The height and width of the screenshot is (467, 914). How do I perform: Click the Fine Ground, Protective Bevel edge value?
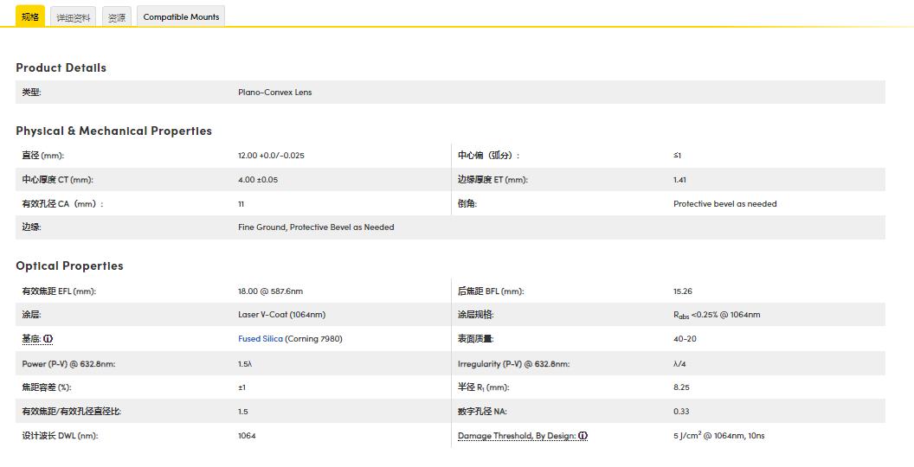click(316, 227)
